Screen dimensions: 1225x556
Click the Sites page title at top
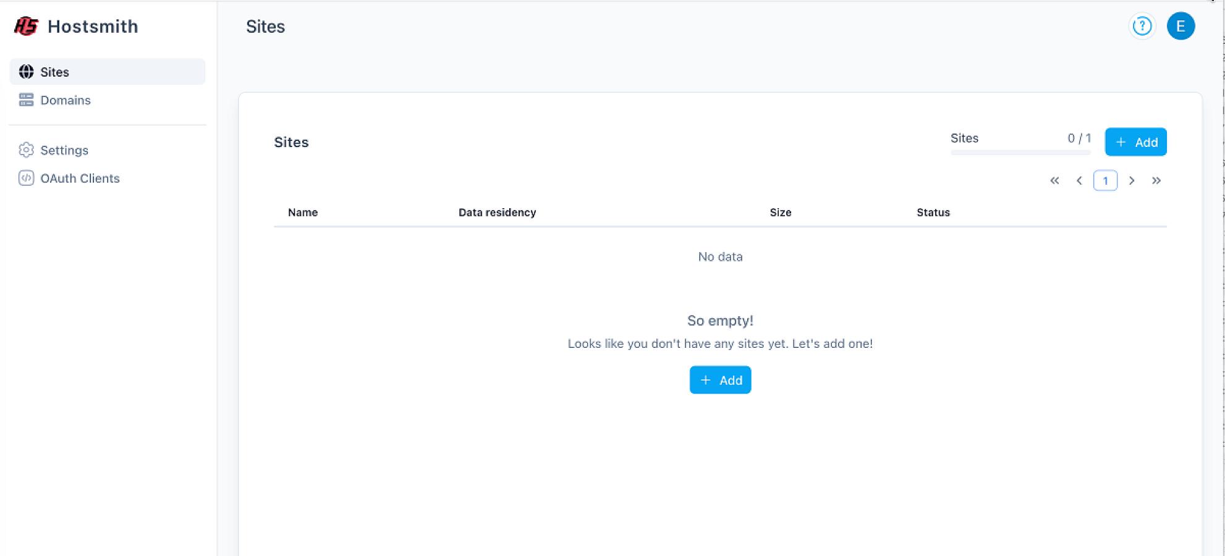point(265,27)
